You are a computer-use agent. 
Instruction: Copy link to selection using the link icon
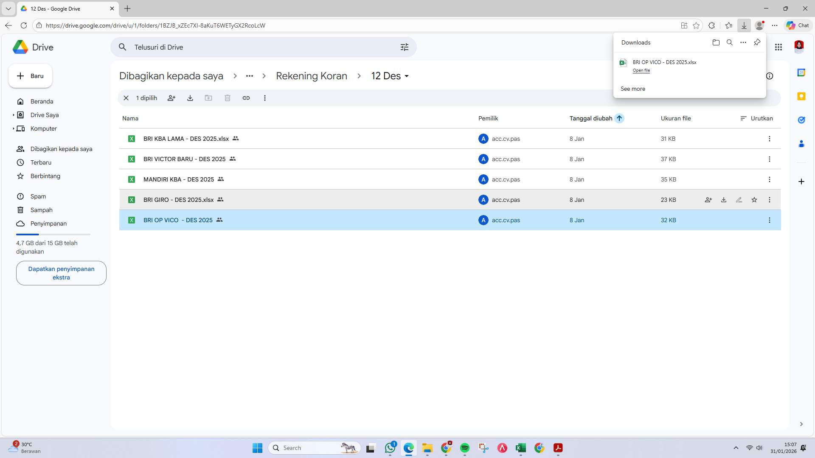click(x=246, y=98)
